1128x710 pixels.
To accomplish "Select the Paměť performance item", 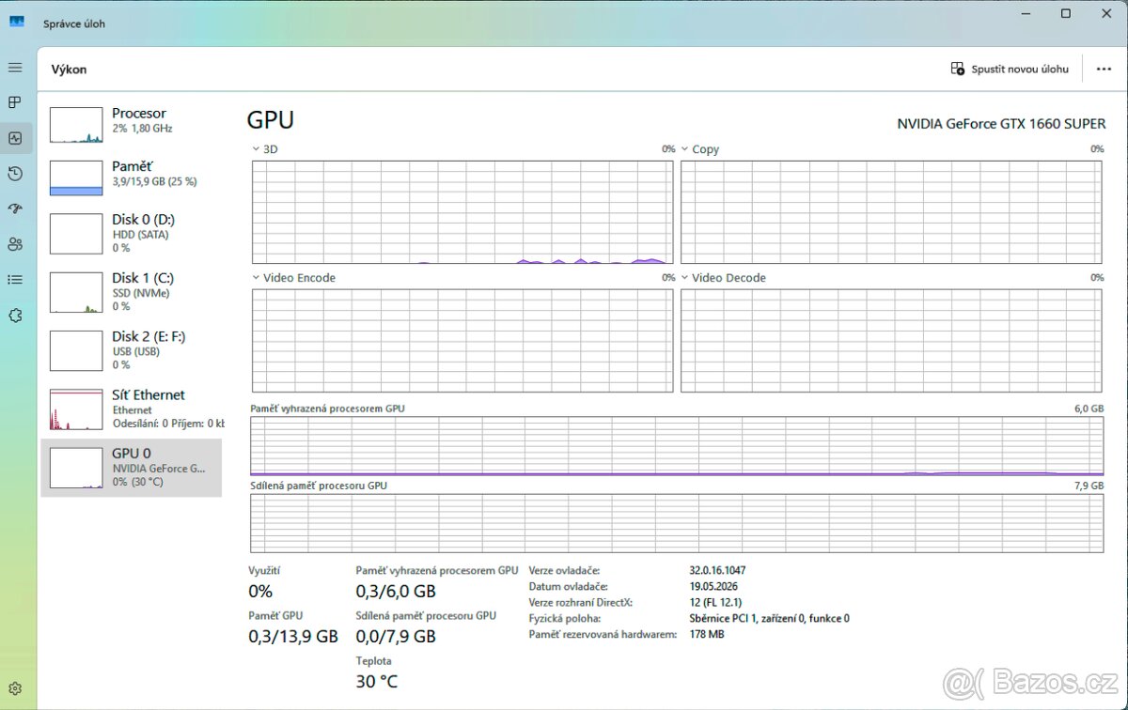I will point(132,177).
